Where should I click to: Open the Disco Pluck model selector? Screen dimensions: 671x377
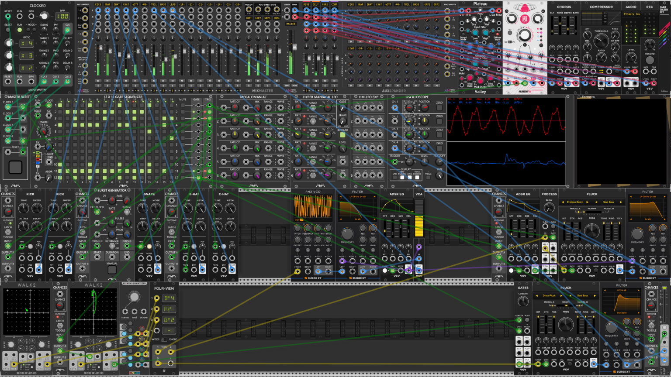tap(549, 295)
